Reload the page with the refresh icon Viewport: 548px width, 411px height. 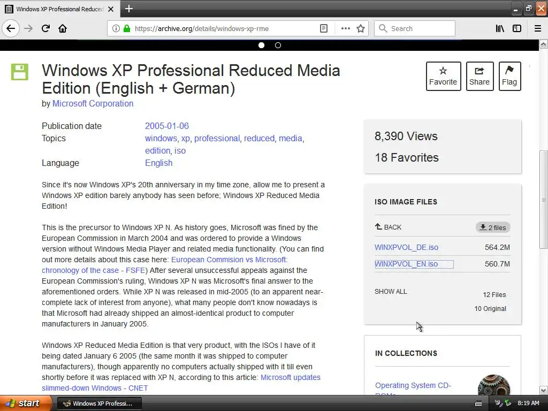tap(45, 28)
